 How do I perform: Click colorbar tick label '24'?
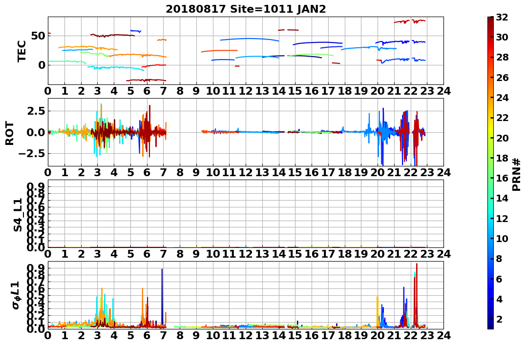[502, 98]
